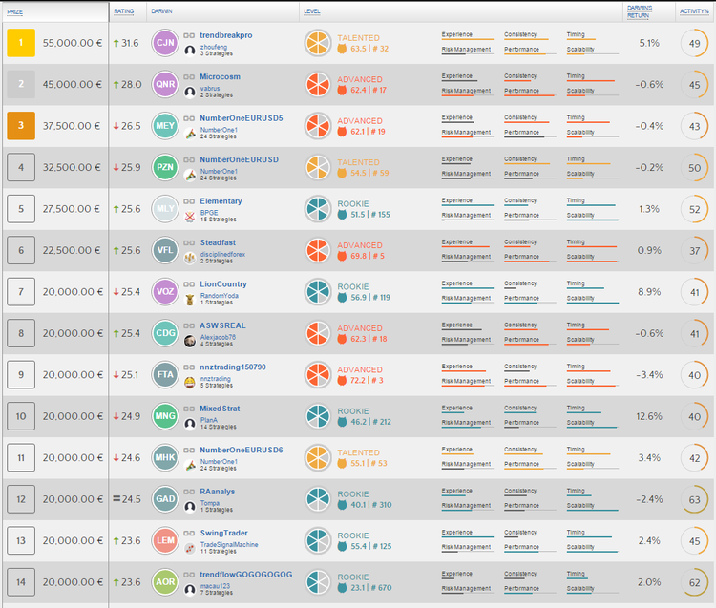This screenshot has width=716, height=608.
Task: Click the binoculars icon next to Microcosm
Action: point(189,77)
